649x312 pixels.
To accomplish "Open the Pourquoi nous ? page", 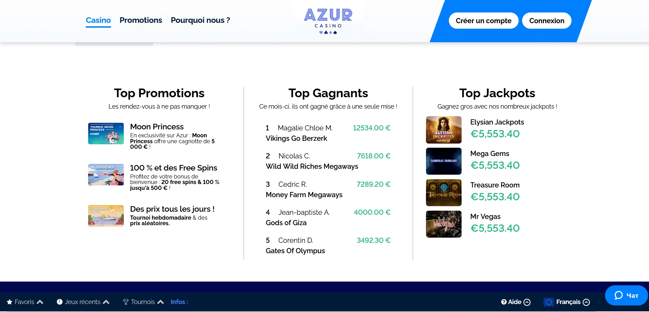I will pyautogui.click(x=200, y=20).
